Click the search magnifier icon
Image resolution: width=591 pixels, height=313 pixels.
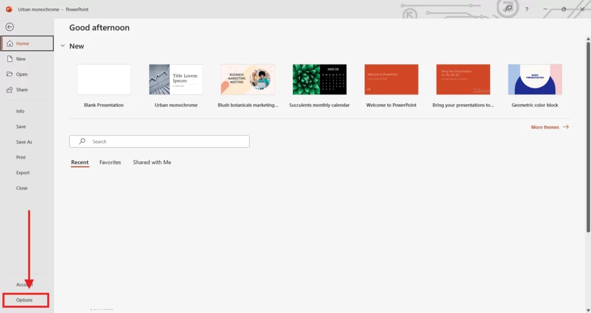(83, 141)
